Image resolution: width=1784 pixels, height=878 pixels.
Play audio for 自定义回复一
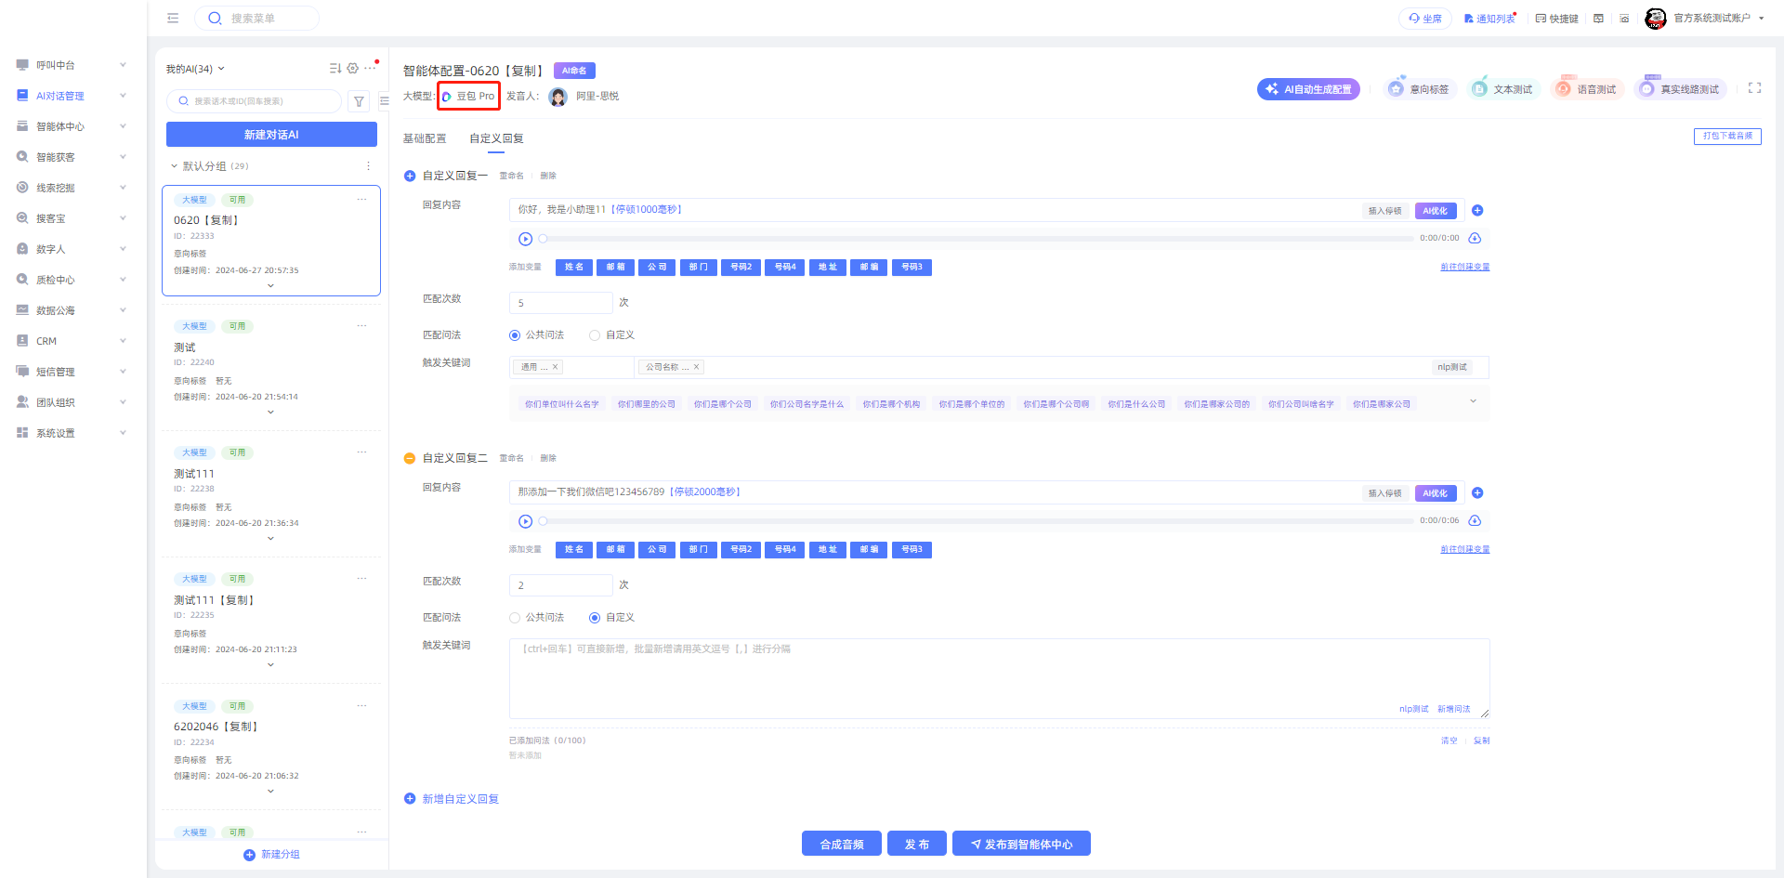(525, 239)
